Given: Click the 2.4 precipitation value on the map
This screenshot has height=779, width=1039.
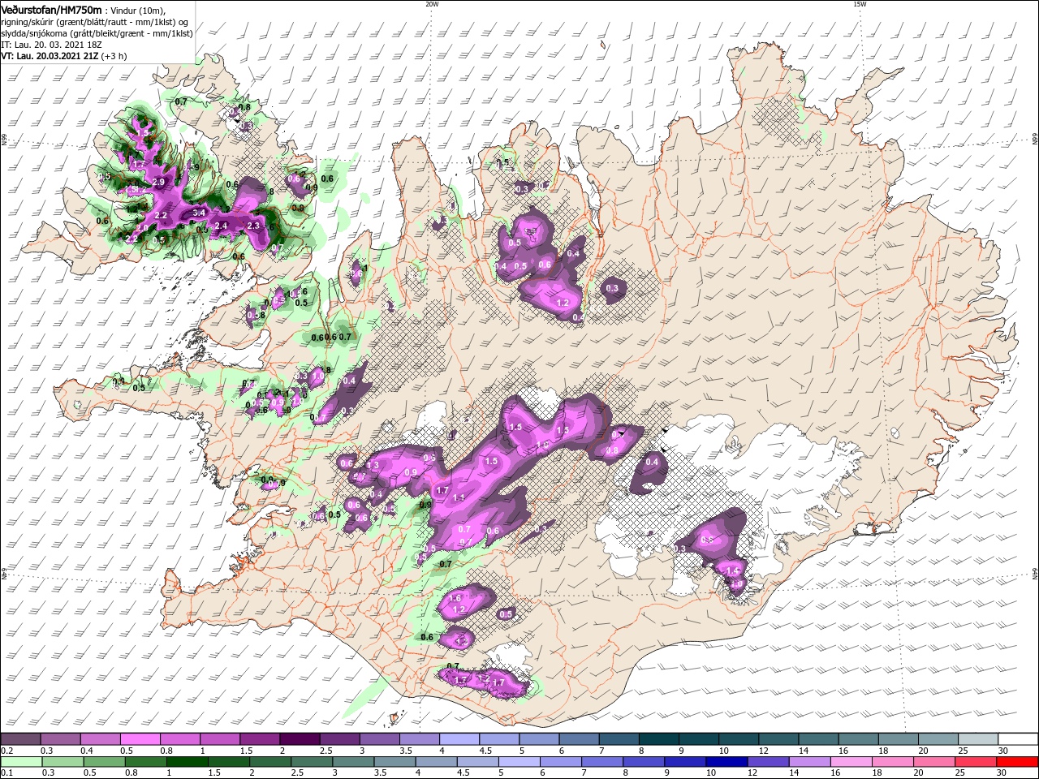Looking at the screenshot, I should point(221,226).
